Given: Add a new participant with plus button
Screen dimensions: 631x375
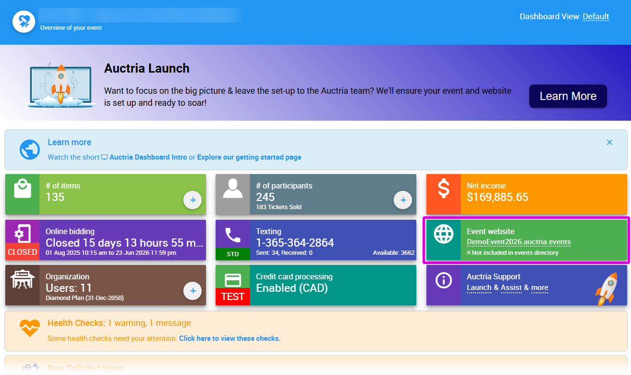Looking at the screenshot, I should [403, 200].
